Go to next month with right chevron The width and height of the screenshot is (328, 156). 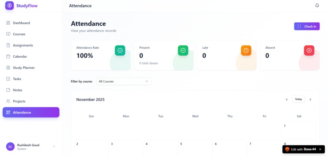311,100
